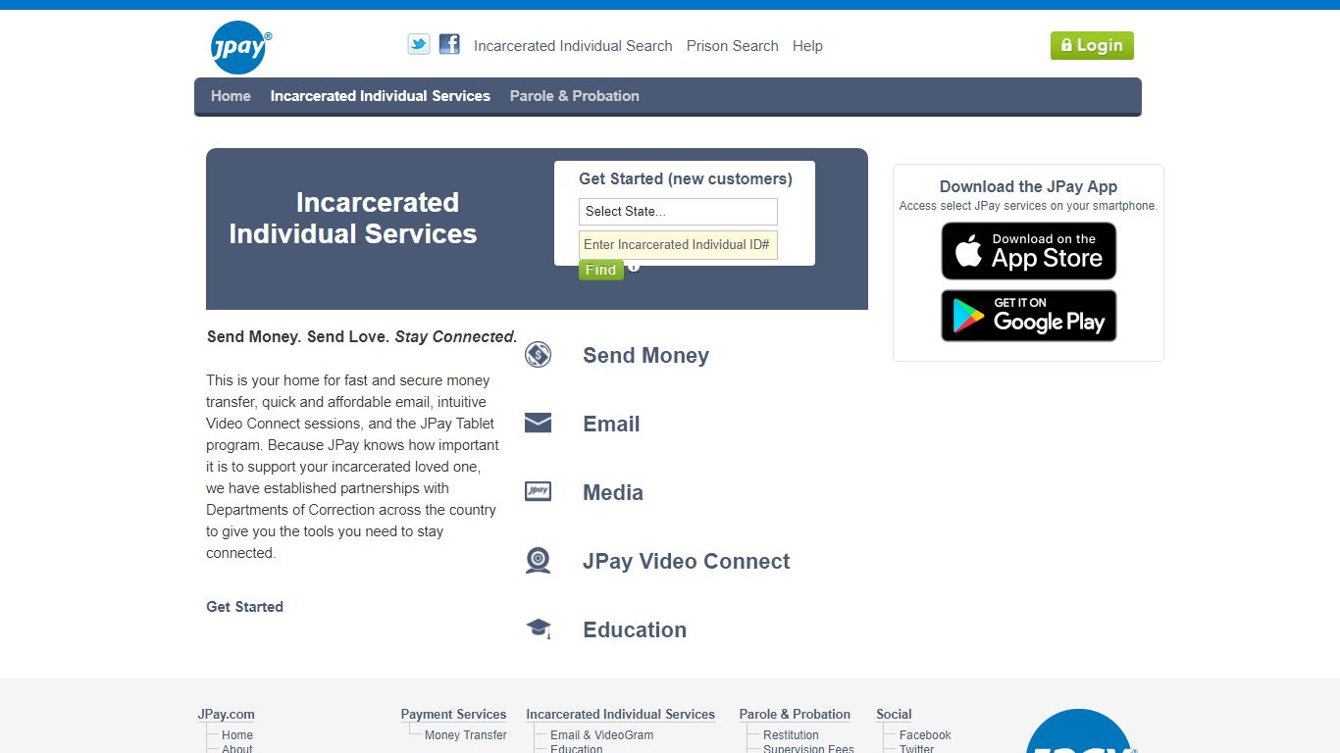Open footer Payment Services heading
This screenshot has height=753, width=1340.
[453, 715]
